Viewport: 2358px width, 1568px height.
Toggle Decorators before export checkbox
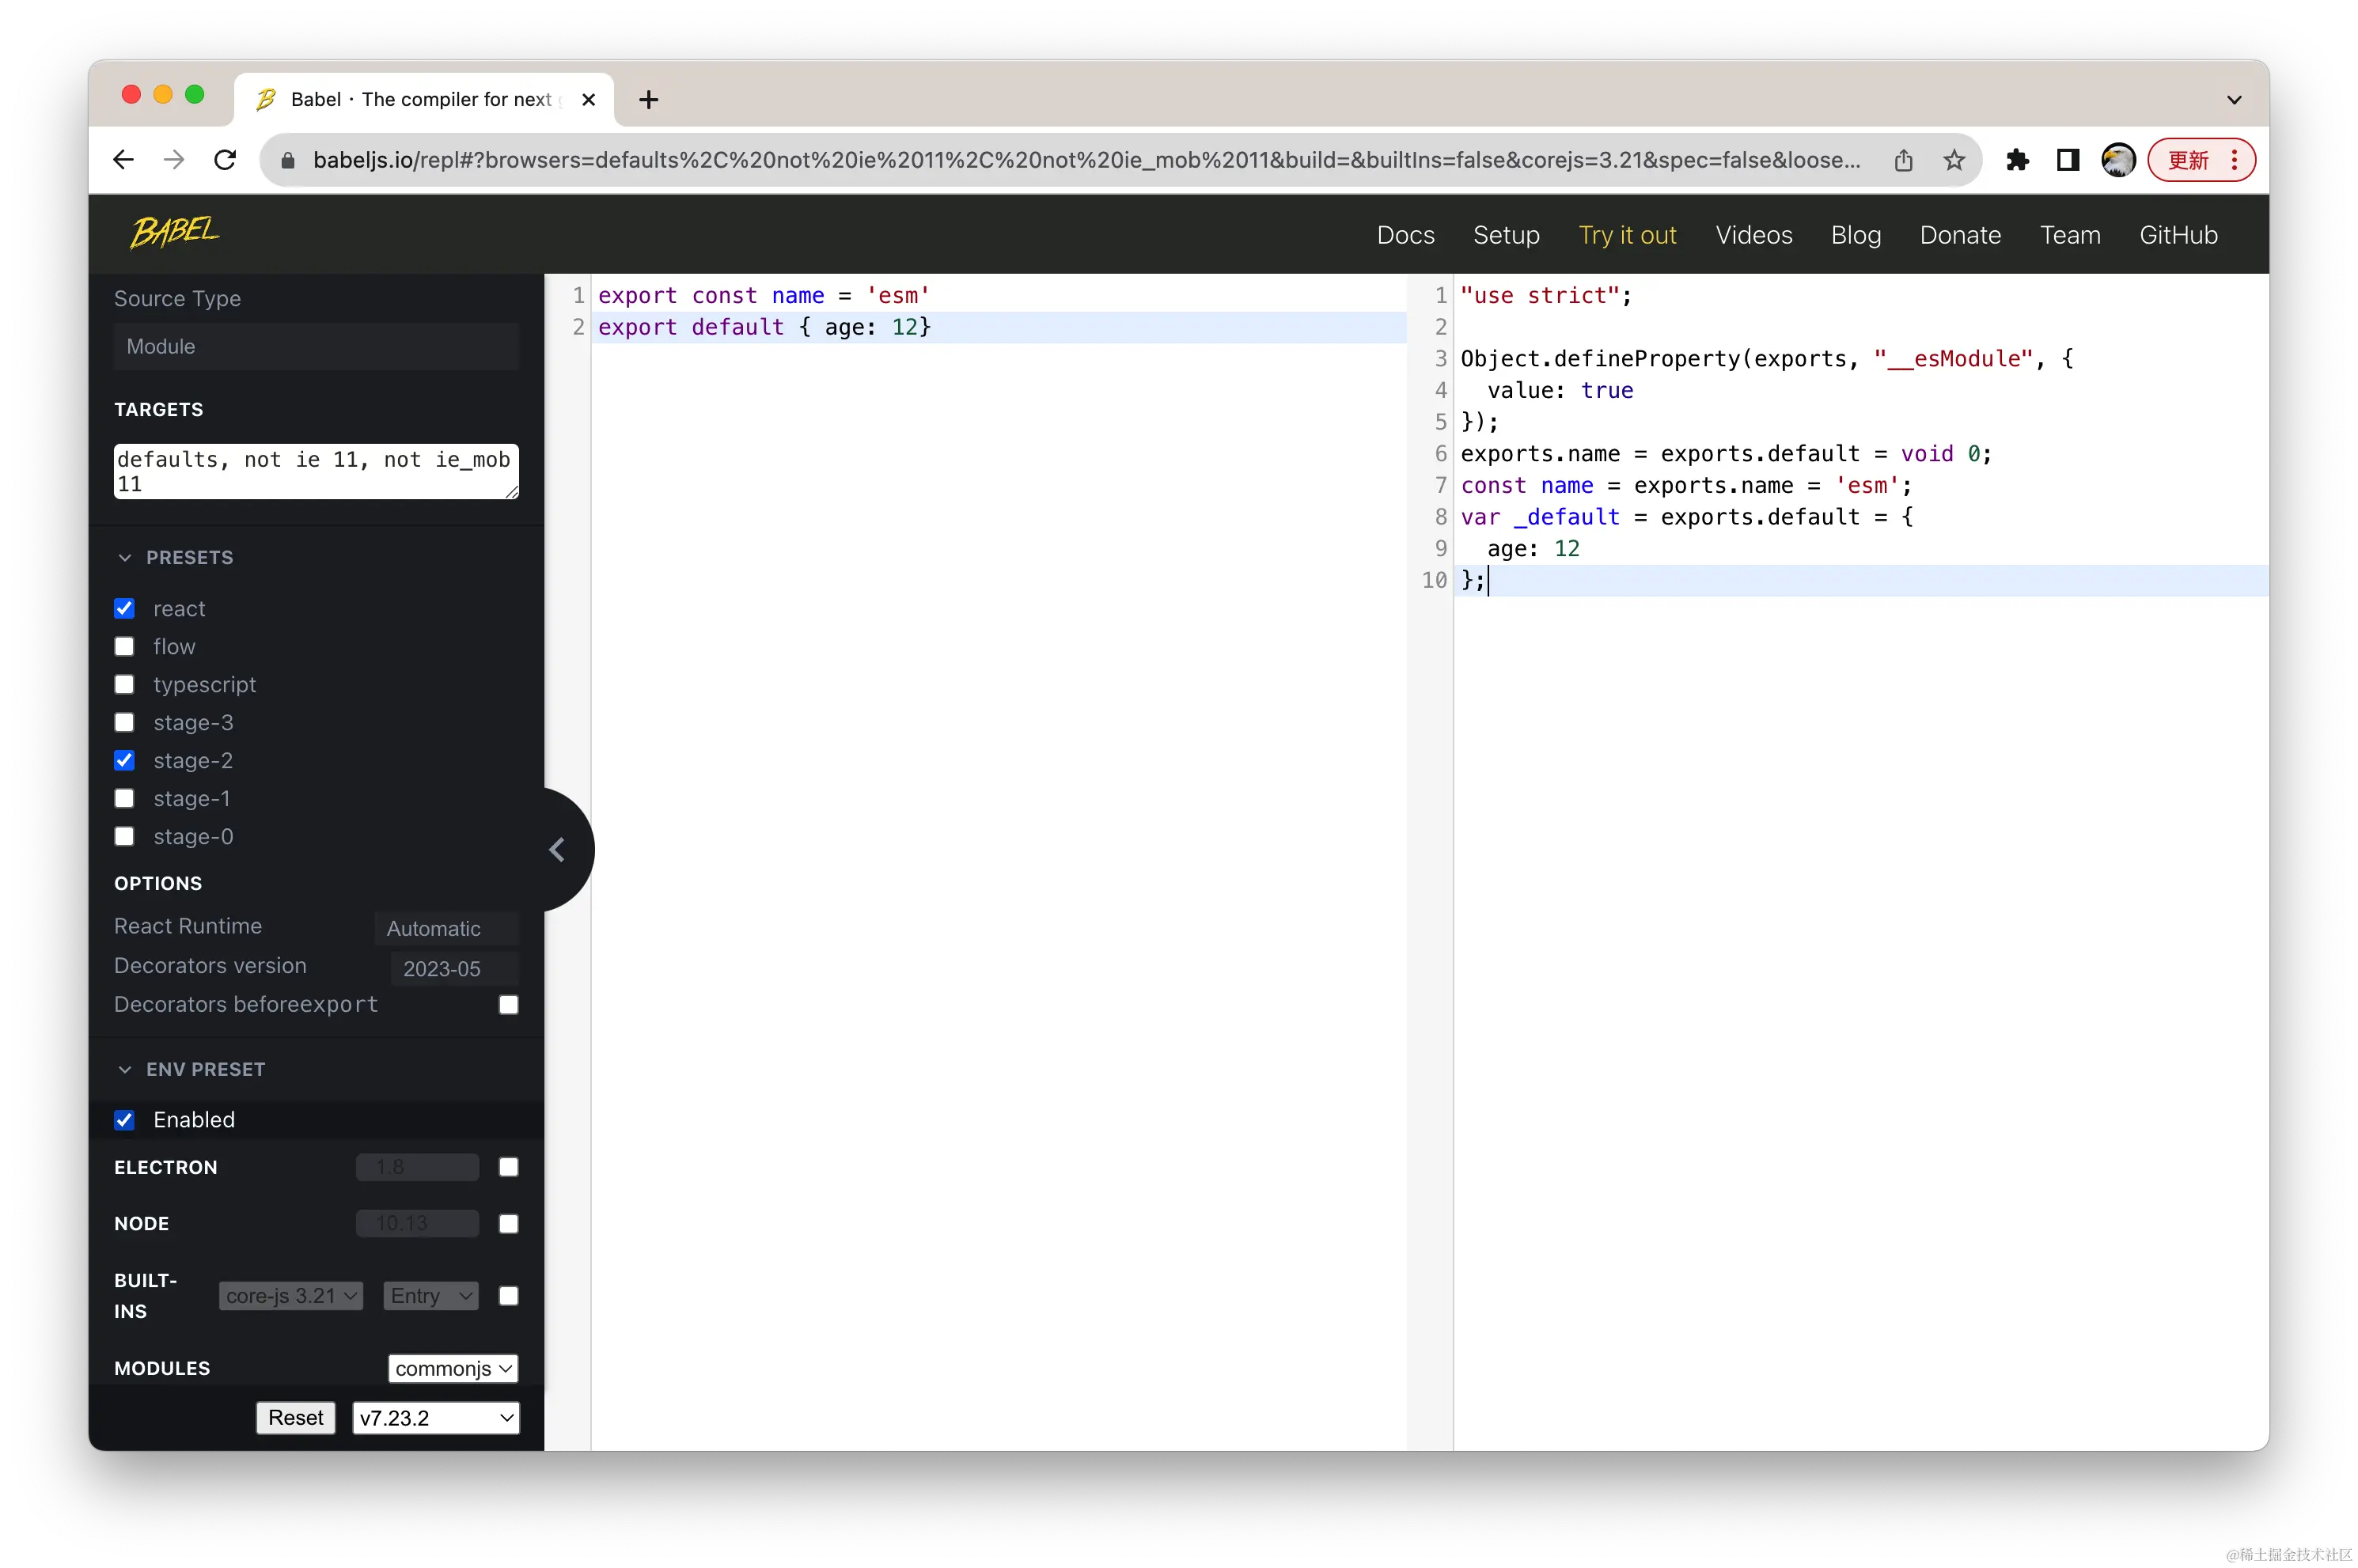pyautogui.click(x=508, y=1004)
